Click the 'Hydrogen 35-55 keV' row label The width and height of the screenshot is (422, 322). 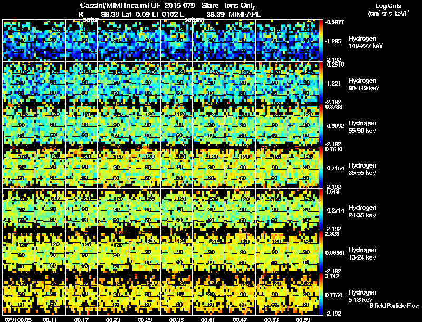click(x=362, y=169)
